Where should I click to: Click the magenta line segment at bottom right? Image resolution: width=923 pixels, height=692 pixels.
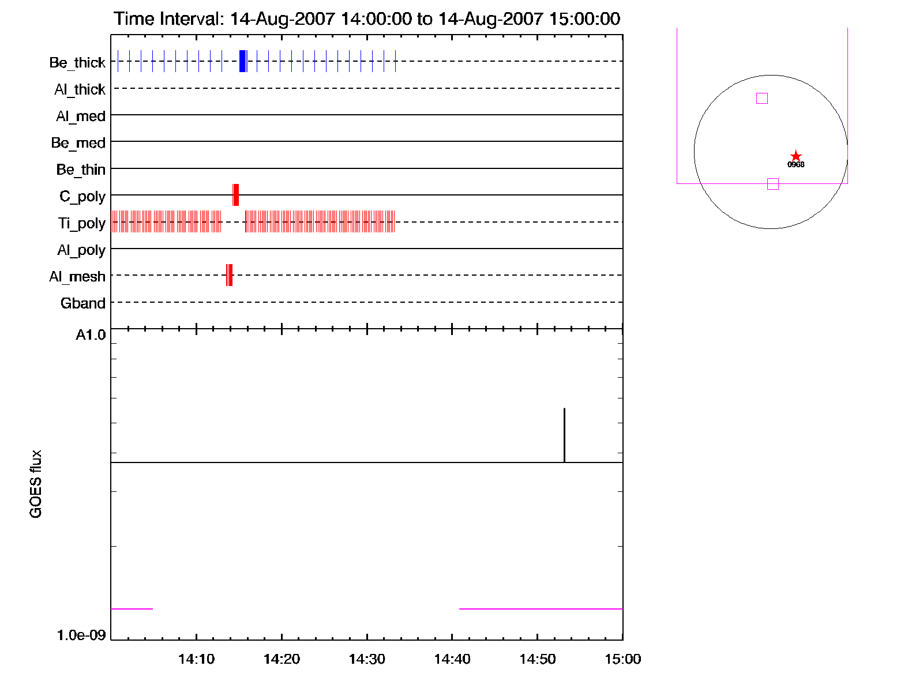pos(541,608)
